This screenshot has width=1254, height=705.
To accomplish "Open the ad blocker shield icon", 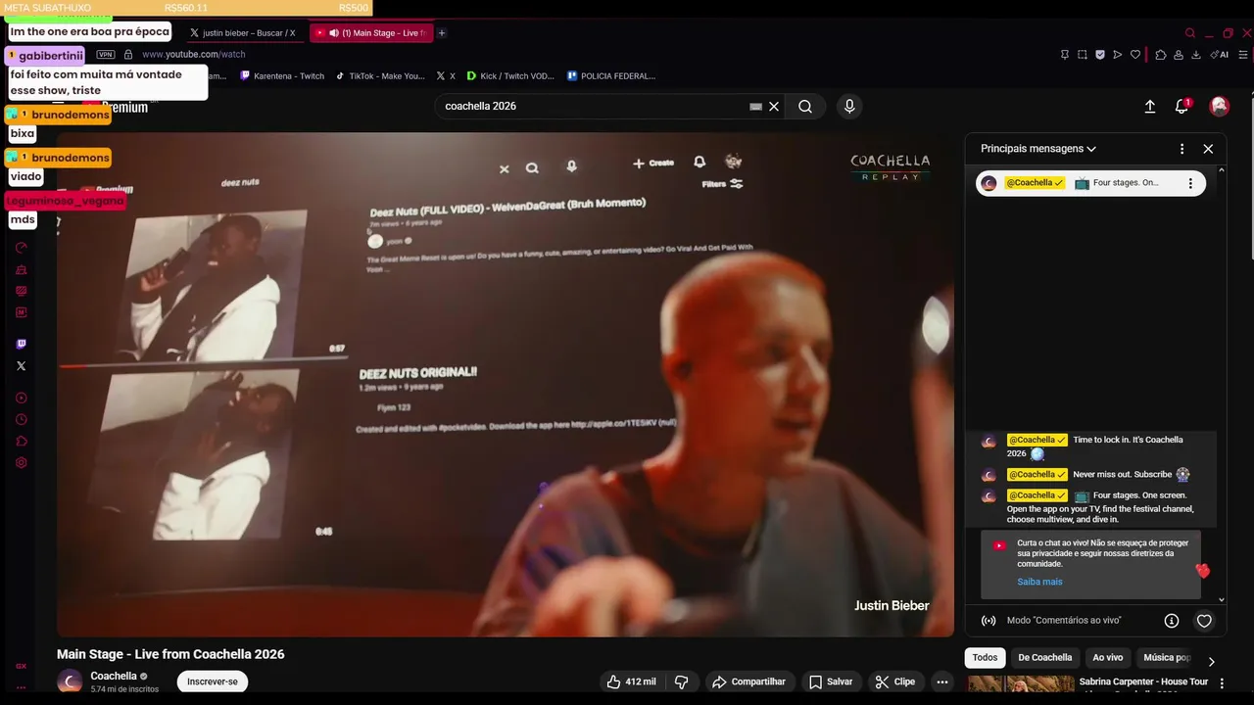I will [x=1100, y=55].
